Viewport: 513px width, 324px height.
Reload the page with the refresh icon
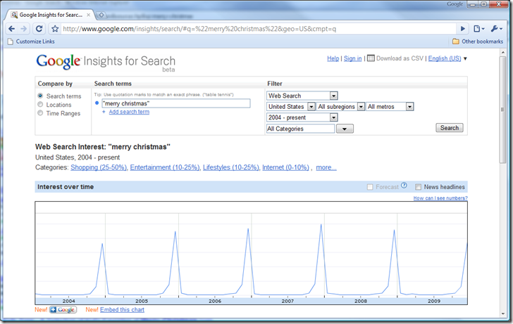click(39, 29)
